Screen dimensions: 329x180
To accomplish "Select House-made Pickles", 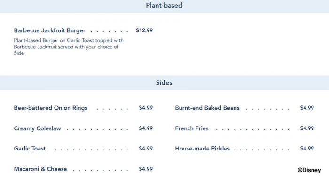I will point(203,149).
